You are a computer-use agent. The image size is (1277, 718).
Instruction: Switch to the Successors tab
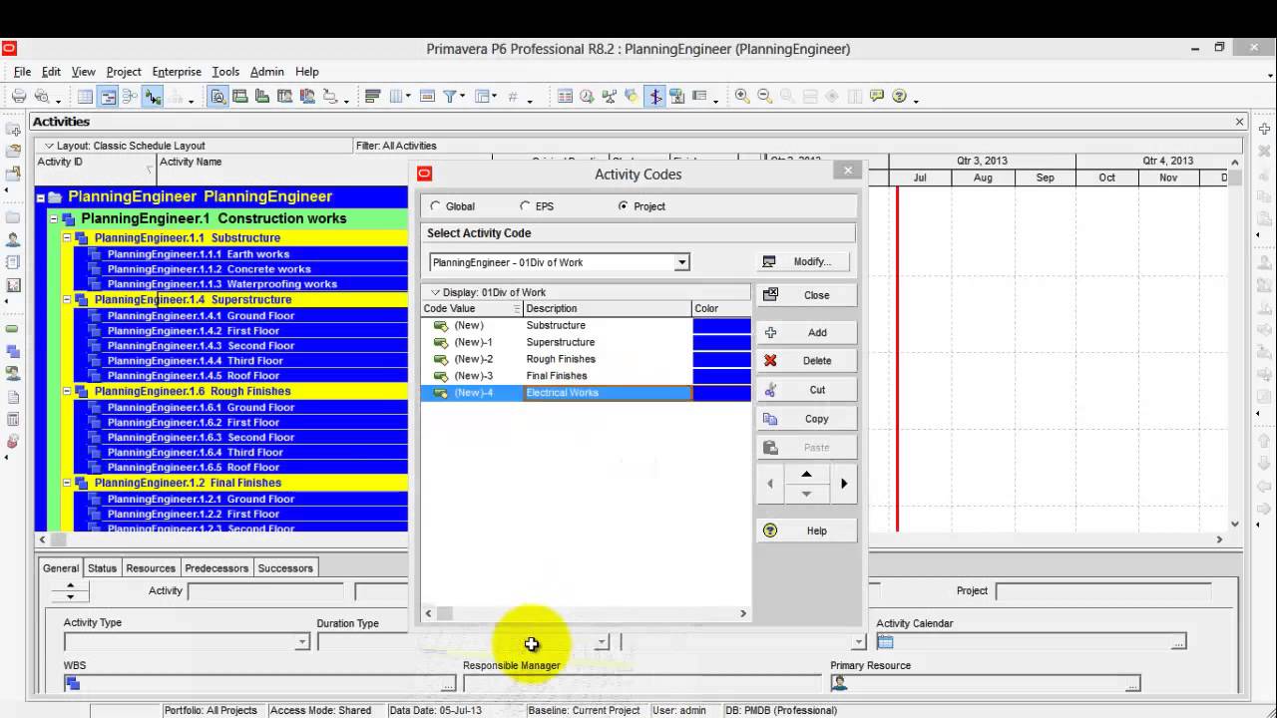point(285,568)
